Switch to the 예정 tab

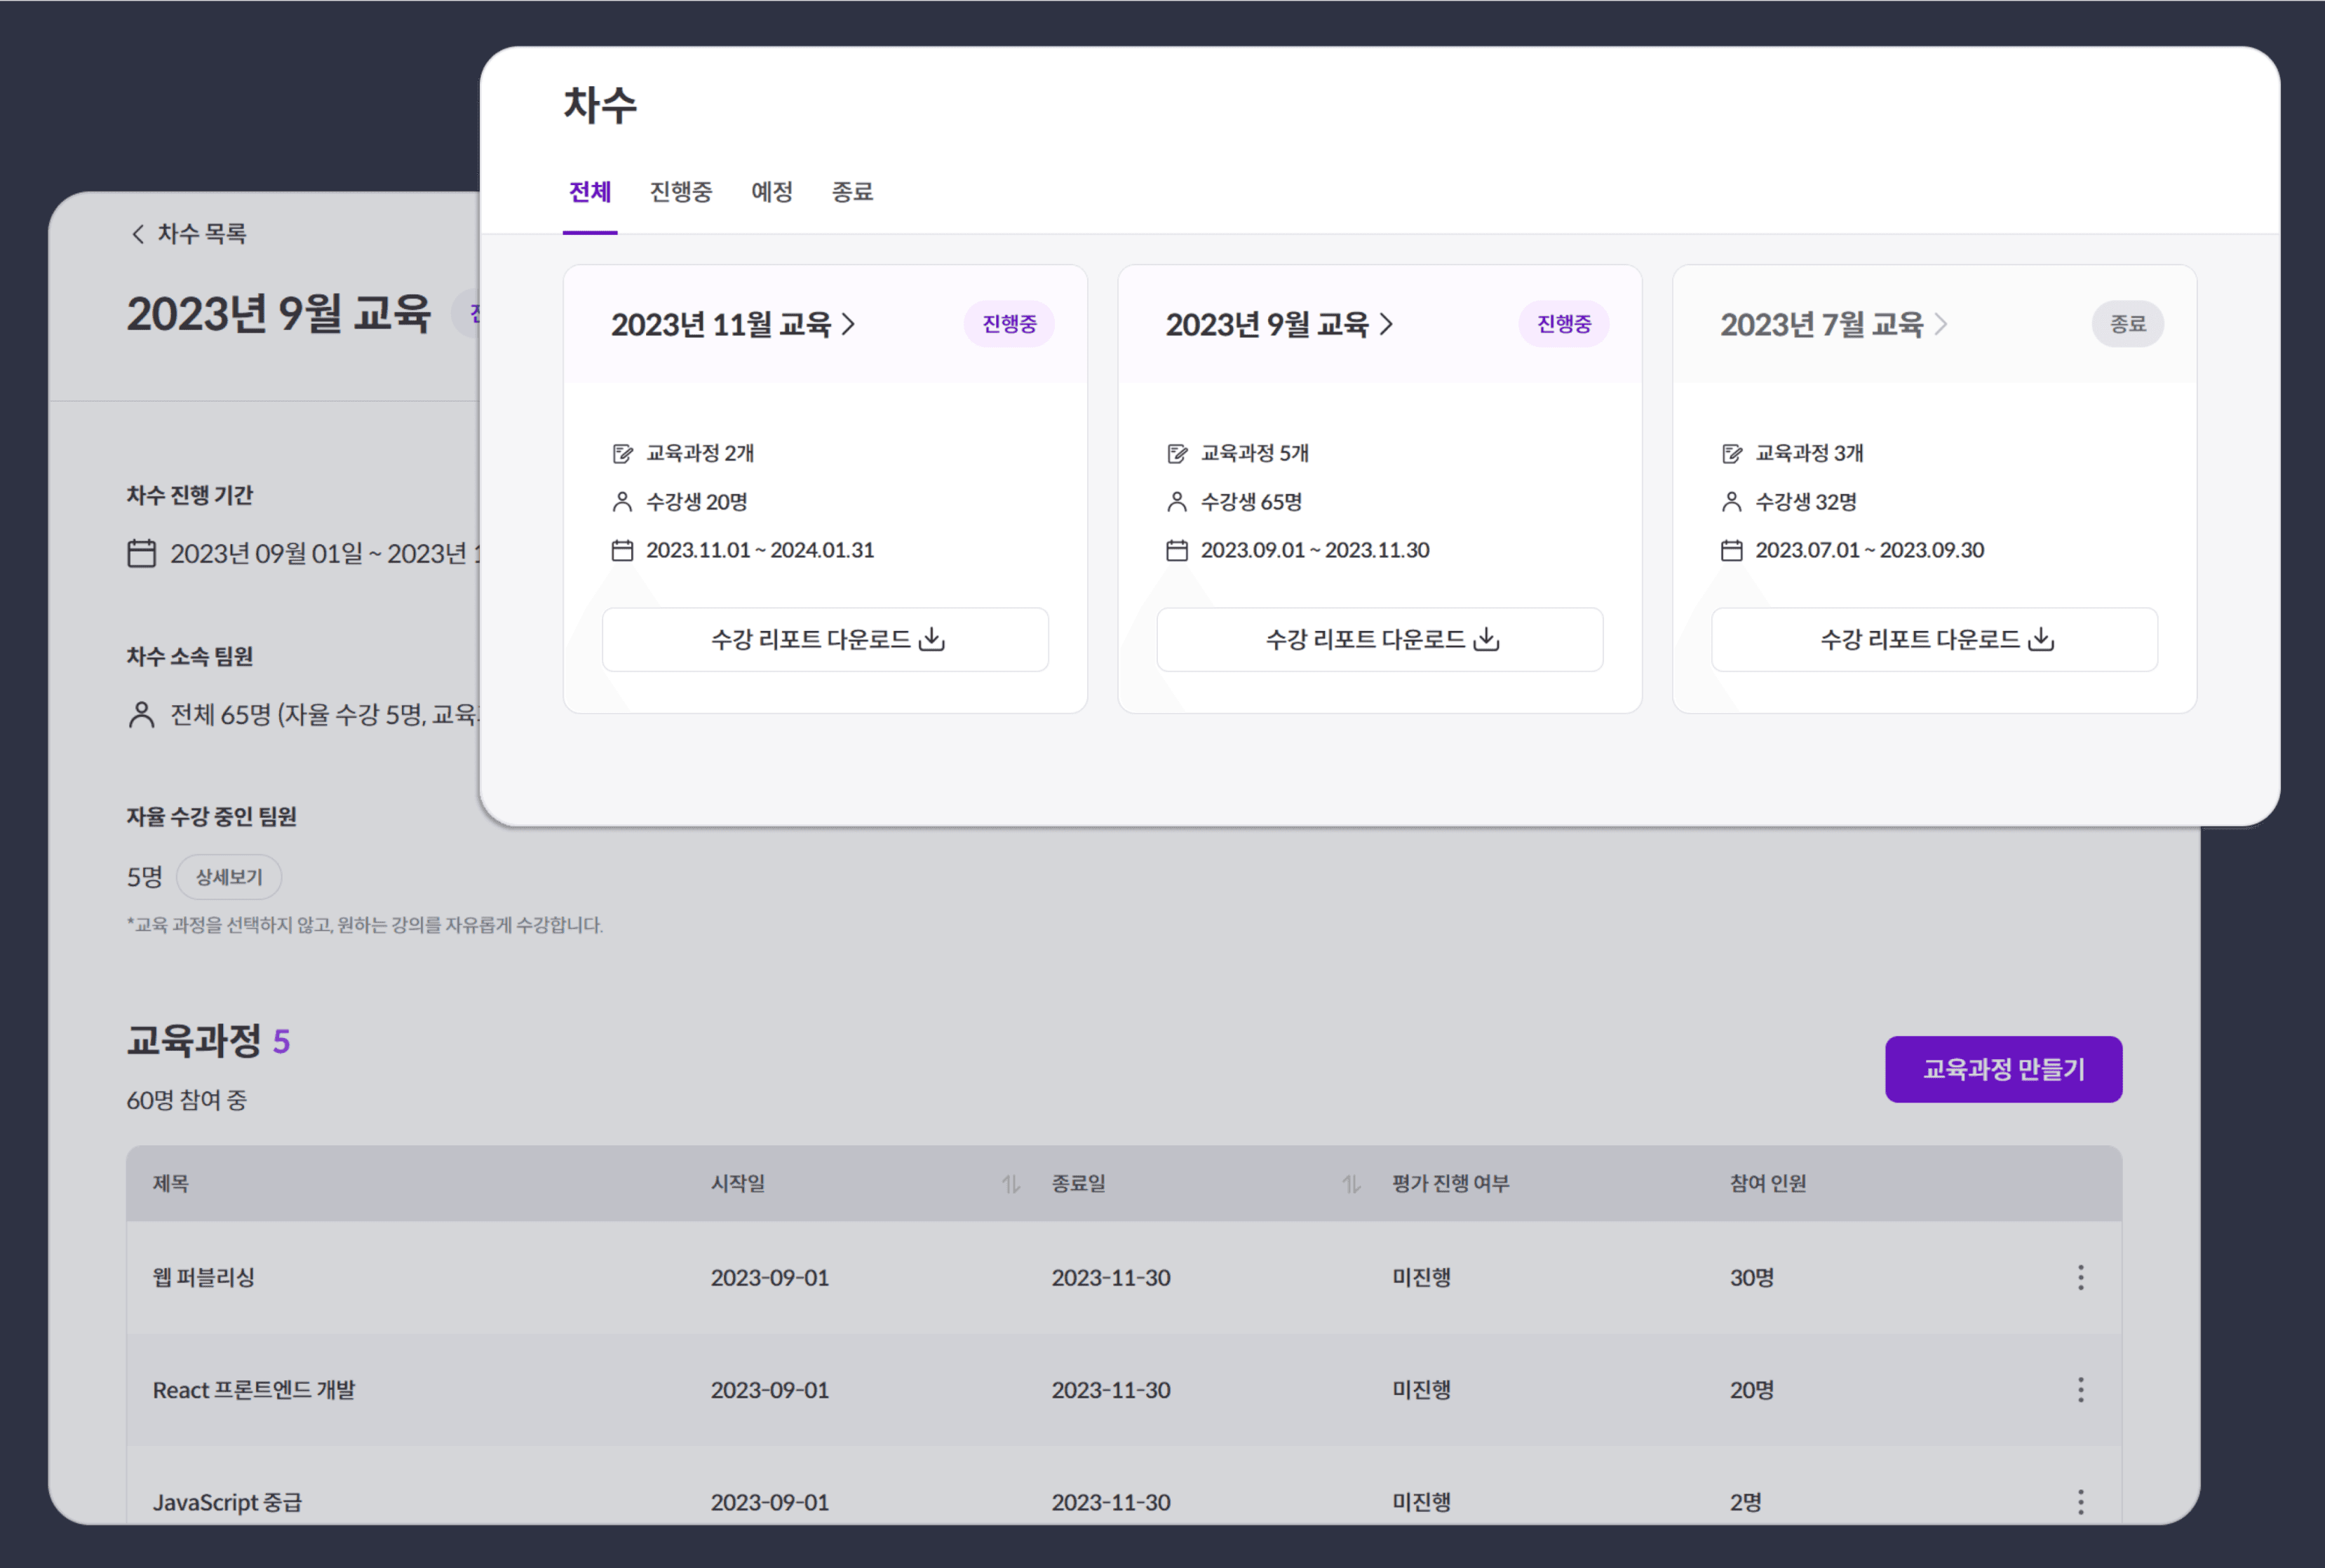coord(771,192)
